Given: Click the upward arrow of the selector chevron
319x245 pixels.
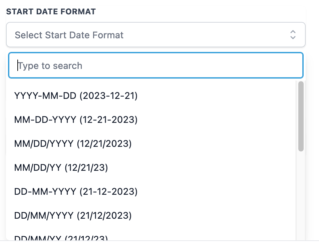Looking at the screenshot, I should click(293, 32).
